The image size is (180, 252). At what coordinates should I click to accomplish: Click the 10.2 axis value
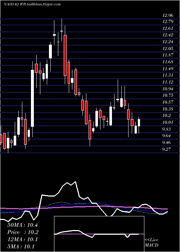166,116
